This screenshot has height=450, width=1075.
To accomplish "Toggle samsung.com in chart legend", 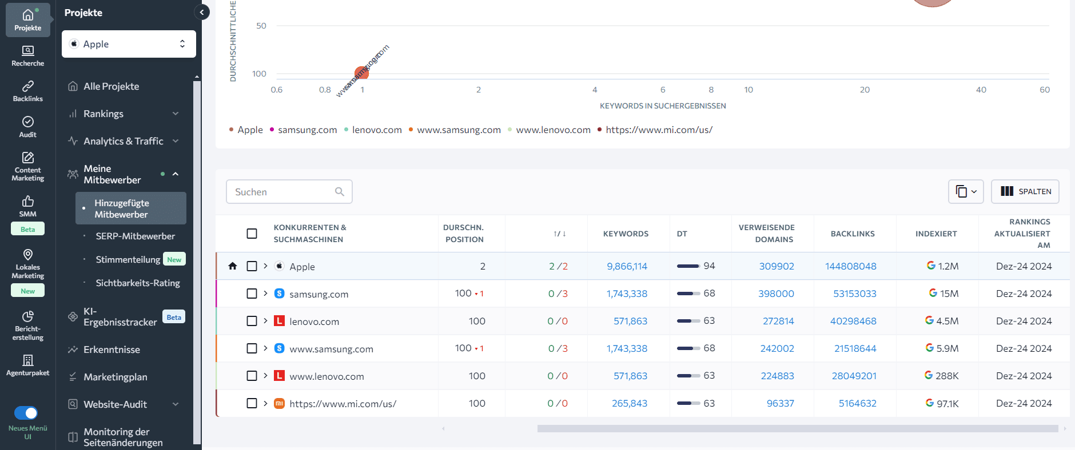I will (303, 130).
